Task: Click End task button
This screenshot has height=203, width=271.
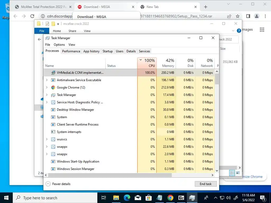Action: (x=206, y=184)
